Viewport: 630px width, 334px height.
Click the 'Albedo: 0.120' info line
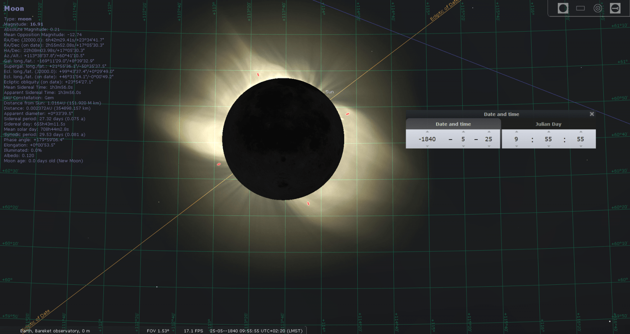[x=19, y=156]
